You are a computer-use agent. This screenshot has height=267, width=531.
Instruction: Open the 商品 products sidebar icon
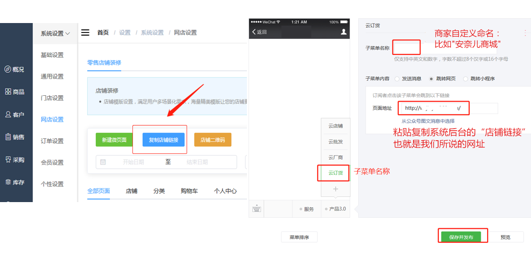pos(8,92)
